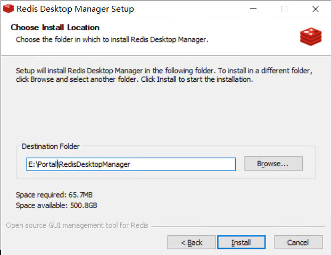
Task: Click the 'E:' drive letter in path
Action: (32, 164)
